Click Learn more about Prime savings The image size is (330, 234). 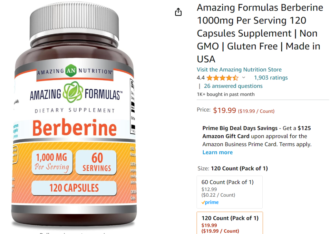(x=218, y=152)
